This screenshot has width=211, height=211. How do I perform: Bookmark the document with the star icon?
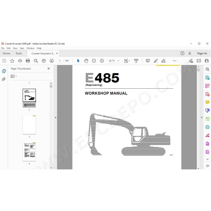pos(12,61)
